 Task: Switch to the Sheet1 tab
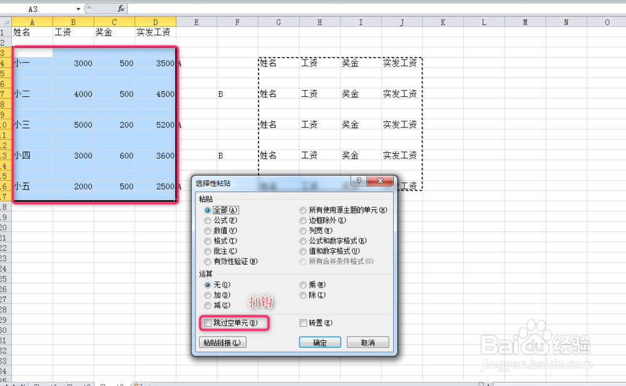coord(44,384)
